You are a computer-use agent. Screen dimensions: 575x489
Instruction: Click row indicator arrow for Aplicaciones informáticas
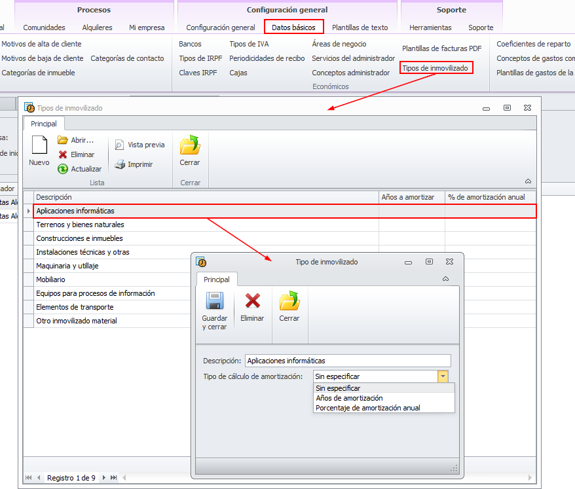pos(29,211)
